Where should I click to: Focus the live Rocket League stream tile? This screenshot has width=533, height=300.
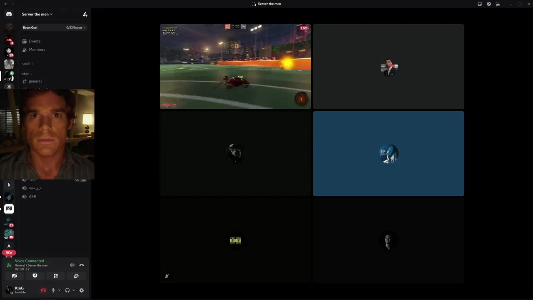pyautogui.click(x=235, y=66)
